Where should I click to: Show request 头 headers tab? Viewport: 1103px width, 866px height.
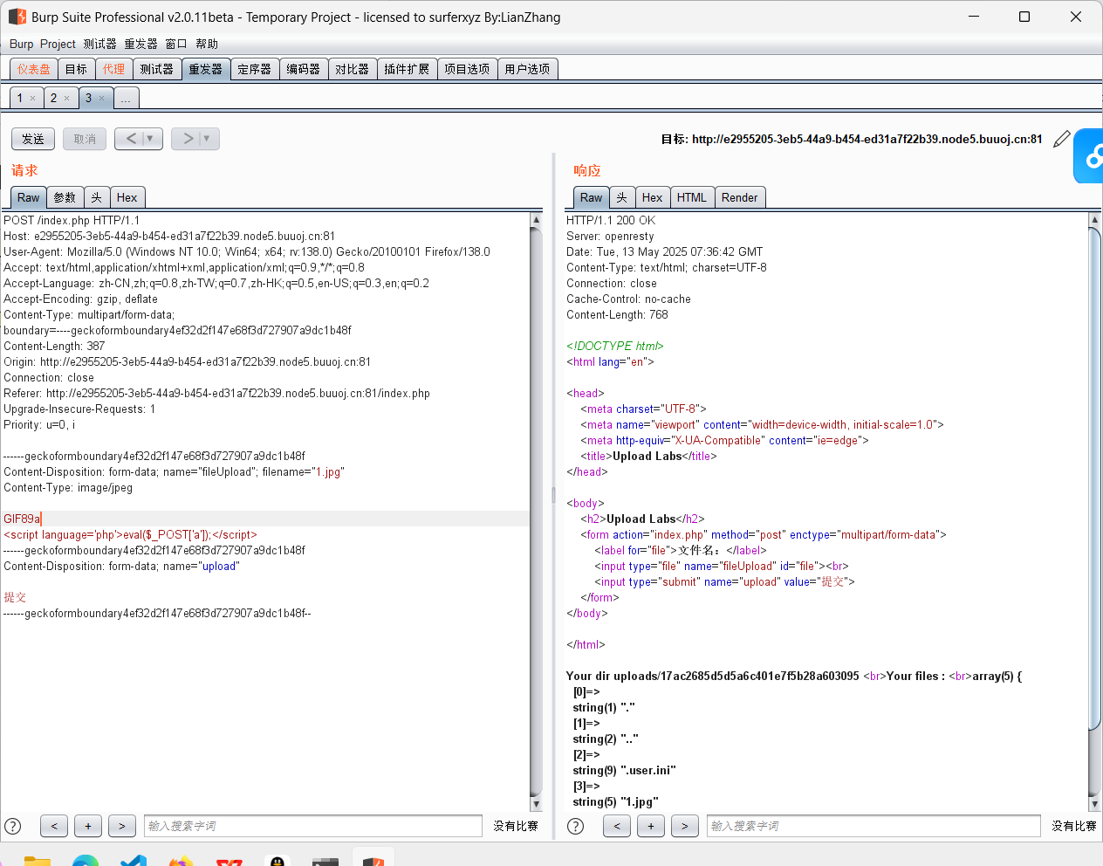[97, 197]
